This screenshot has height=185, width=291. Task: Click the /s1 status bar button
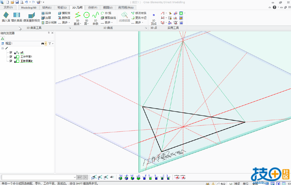click(x=230, y=183)
